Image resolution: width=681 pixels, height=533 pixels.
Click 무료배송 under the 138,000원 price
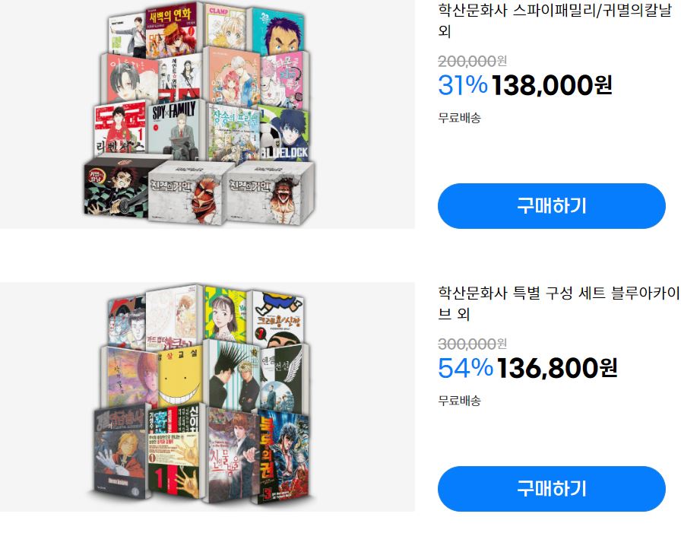coord(459,118)
